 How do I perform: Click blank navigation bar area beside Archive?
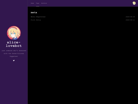click(88, 3)
